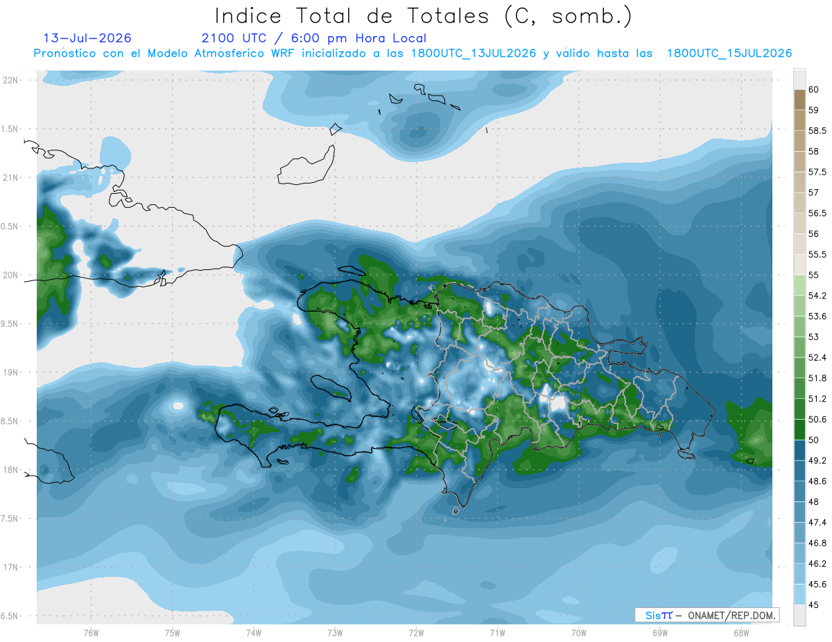Click the legend value 56.5
Screen dimensions: 832x642
point(817,213)
